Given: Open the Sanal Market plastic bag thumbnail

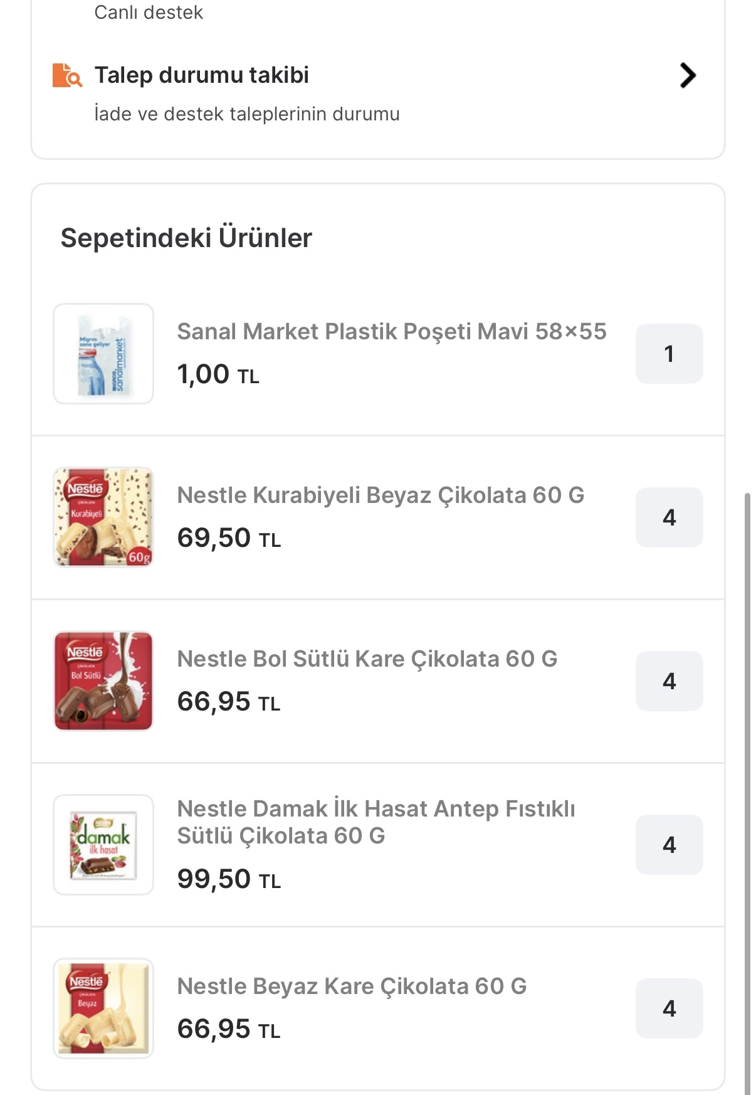Looking at the screenshot, I should (103, 354).
